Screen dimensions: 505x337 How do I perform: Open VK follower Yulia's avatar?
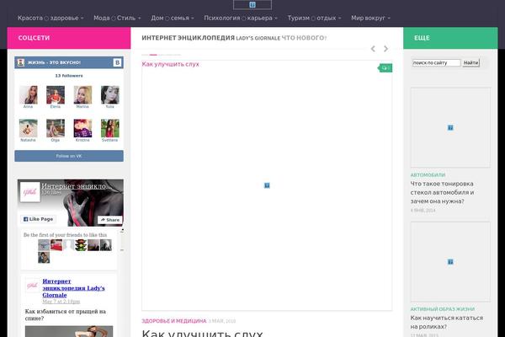(109, 95)
